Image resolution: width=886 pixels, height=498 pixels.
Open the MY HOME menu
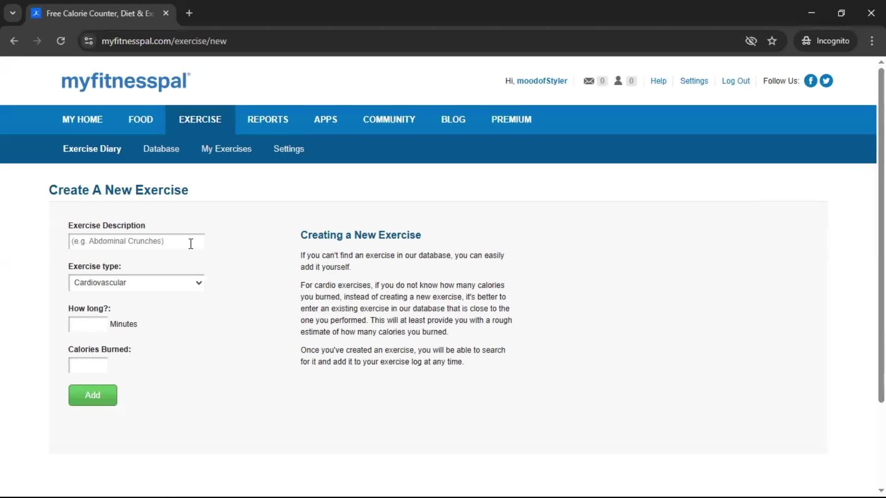click(82, 119)
